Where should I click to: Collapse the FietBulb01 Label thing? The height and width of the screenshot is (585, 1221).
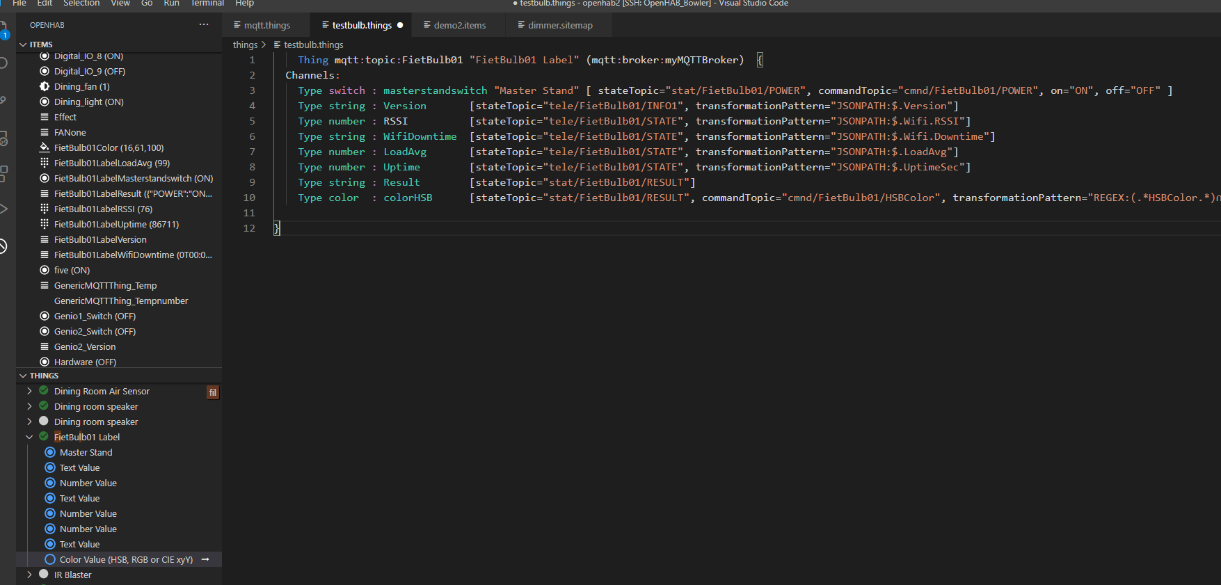(29, 437)
